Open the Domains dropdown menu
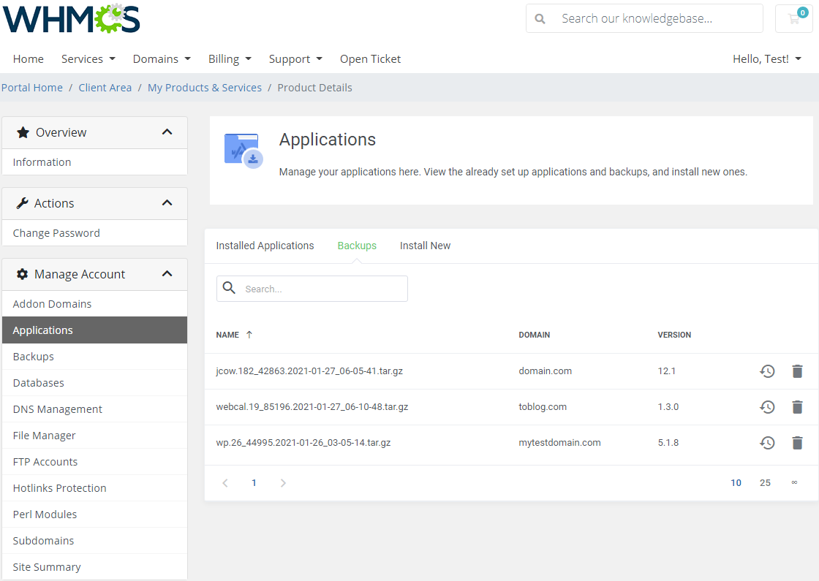This screenshot has width=819, height=581. click(162, 59)
